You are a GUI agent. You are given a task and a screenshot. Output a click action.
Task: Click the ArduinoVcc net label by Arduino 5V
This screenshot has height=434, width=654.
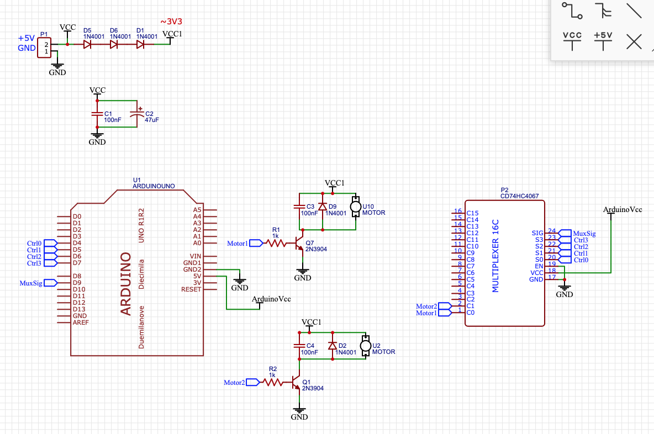(271, 299)
